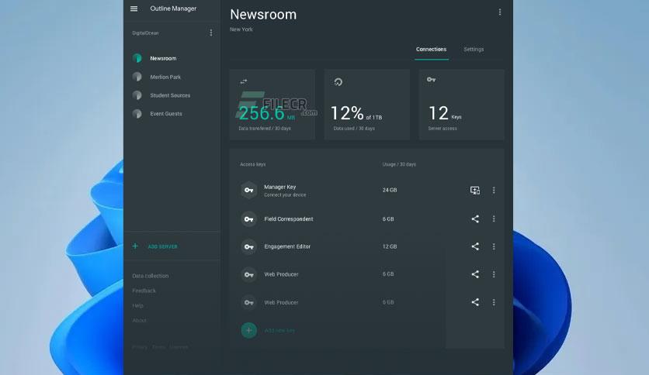
Task: Click key icon of Web Producer under Engagement Editor
Action: pos(248,274)
